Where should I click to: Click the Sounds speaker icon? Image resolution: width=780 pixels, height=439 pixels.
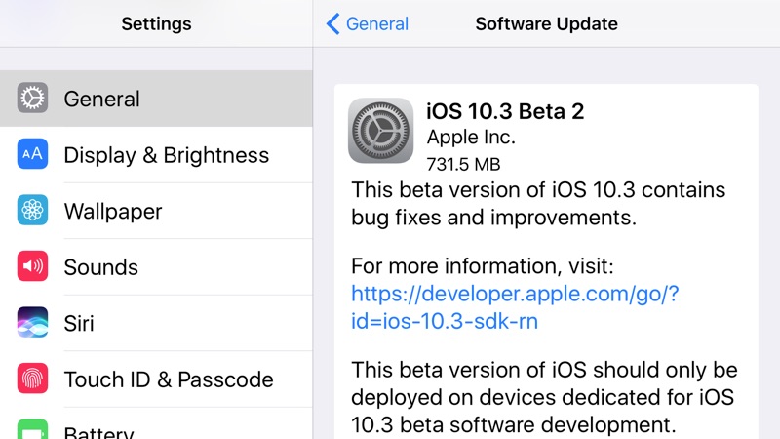click(x=32, y=266)
